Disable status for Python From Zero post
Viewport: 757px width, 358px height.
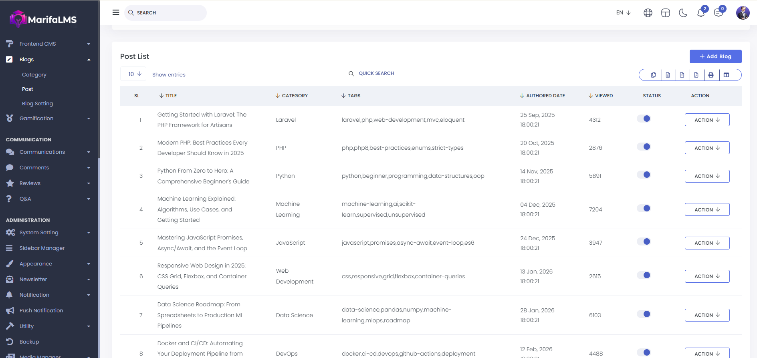644,175
